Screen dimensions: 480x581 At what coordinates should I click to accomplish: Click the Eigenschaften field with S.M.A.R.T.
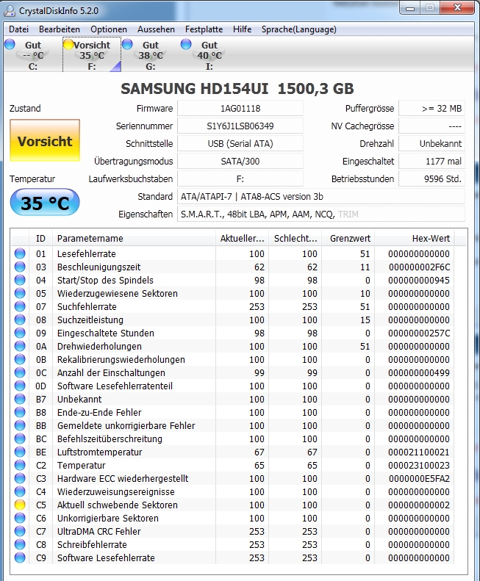[321, 214]
